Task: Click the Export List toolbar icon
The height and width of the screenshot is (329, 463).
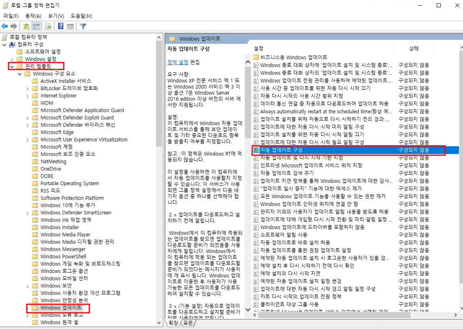Action: (x=48, y=26)
